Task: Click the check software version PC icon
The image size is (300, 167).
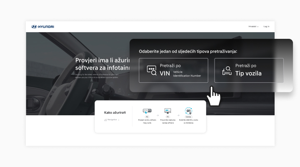Action: pos(147,111)
